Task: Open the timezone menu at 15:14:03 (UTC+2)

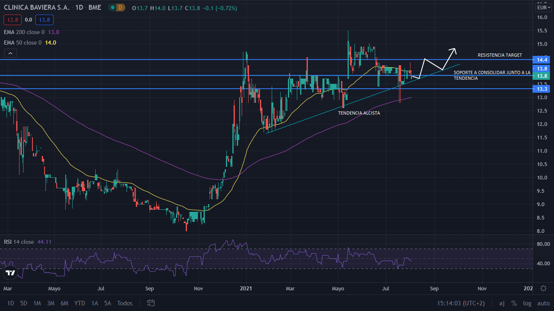Action: (x=461, y=303)
